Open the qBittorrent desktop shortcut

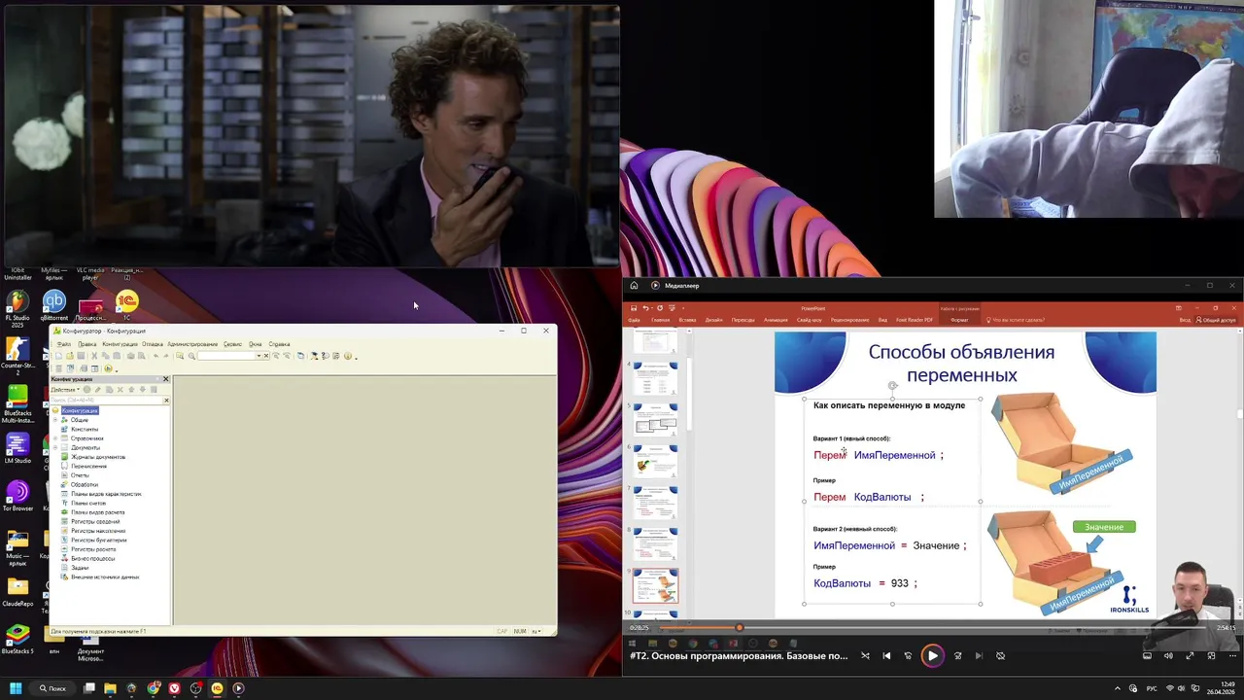54,306
